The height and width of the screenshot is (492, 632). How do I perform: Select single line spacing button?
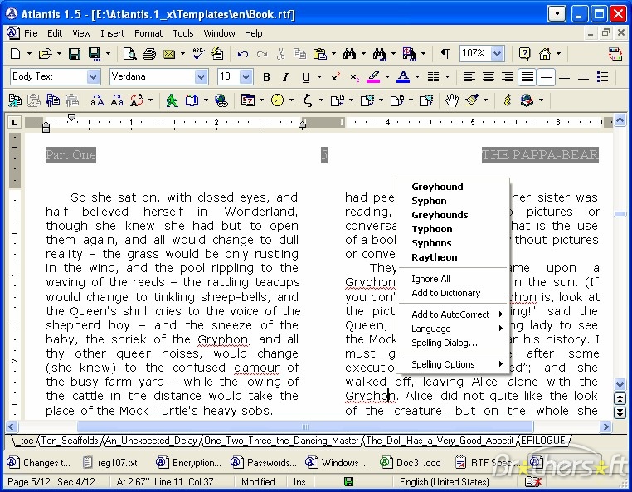546,76
